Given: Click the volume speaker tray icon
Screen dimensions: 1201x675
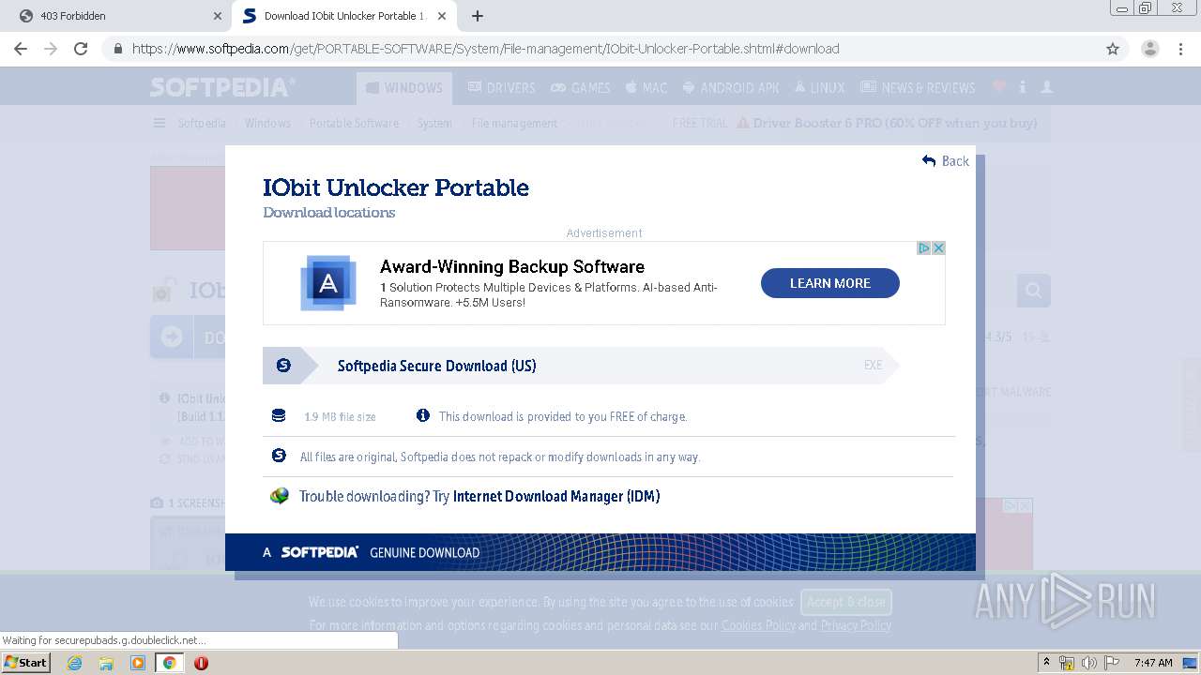Looking at the screenshot, I should tap(1088, 663).
